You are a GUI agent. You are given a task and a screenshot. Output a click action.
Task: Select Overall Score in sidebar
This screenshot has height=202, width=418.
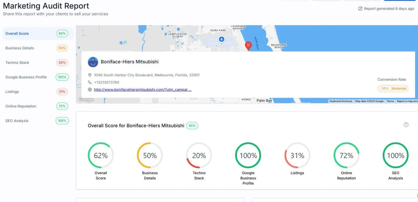point(38,33)
